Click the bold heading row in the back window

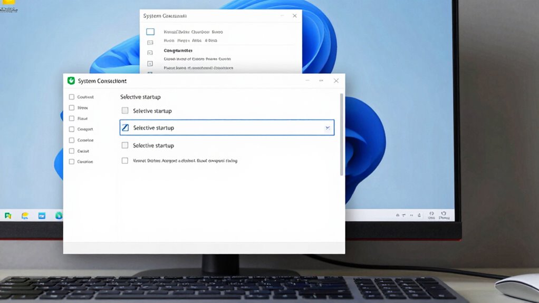point(178,51)
